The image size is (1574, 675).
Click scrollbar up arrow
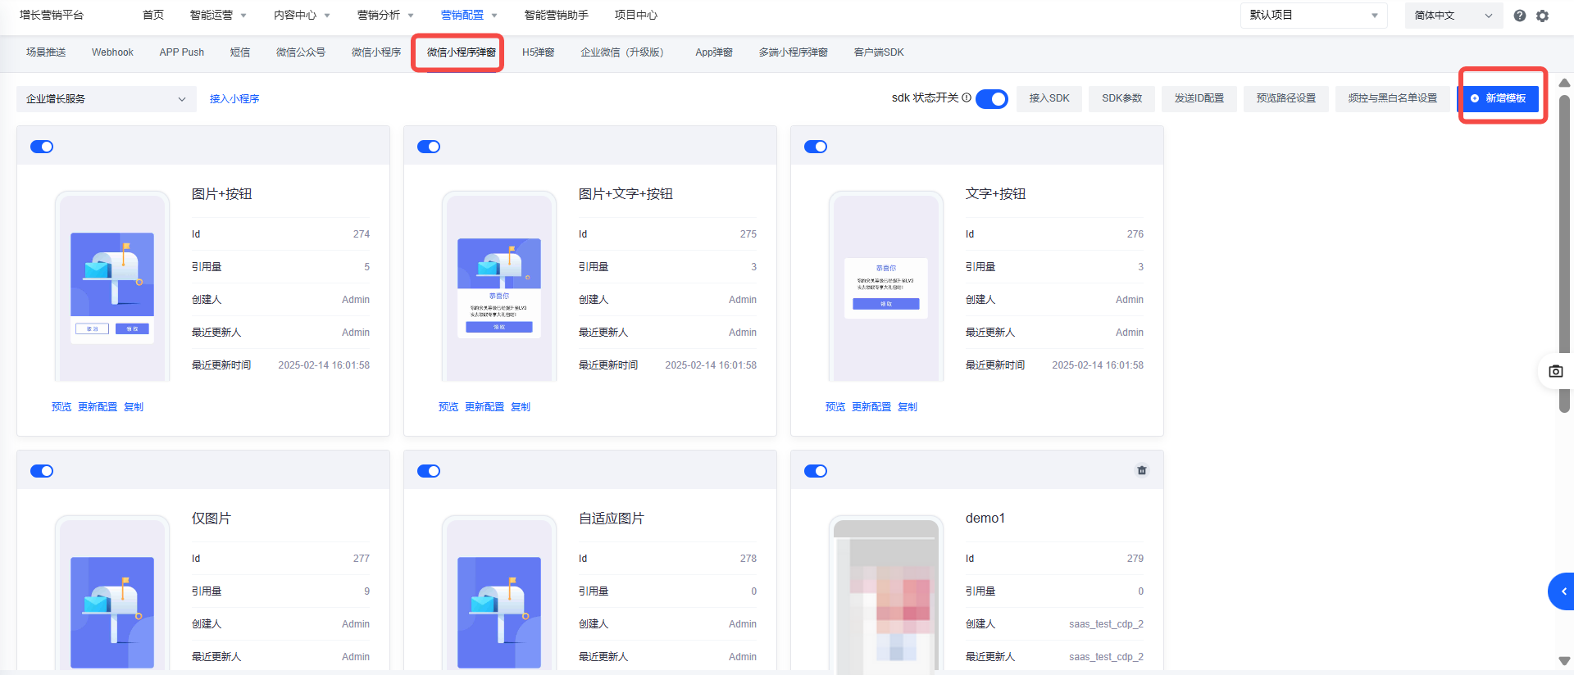pos(1564,83)
